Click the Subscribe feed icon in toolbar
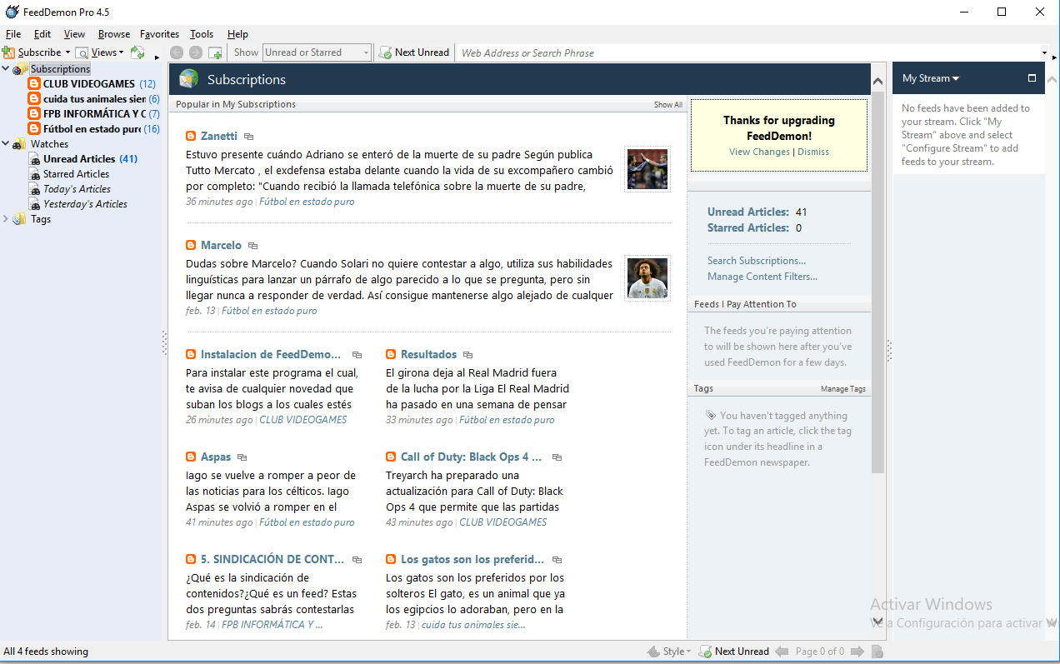Screen dimensions: 1060x664 [x=9, y=52]
